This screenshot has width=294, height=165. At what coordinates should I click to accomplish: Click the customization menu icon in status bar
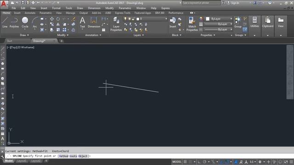click(291, 162)
